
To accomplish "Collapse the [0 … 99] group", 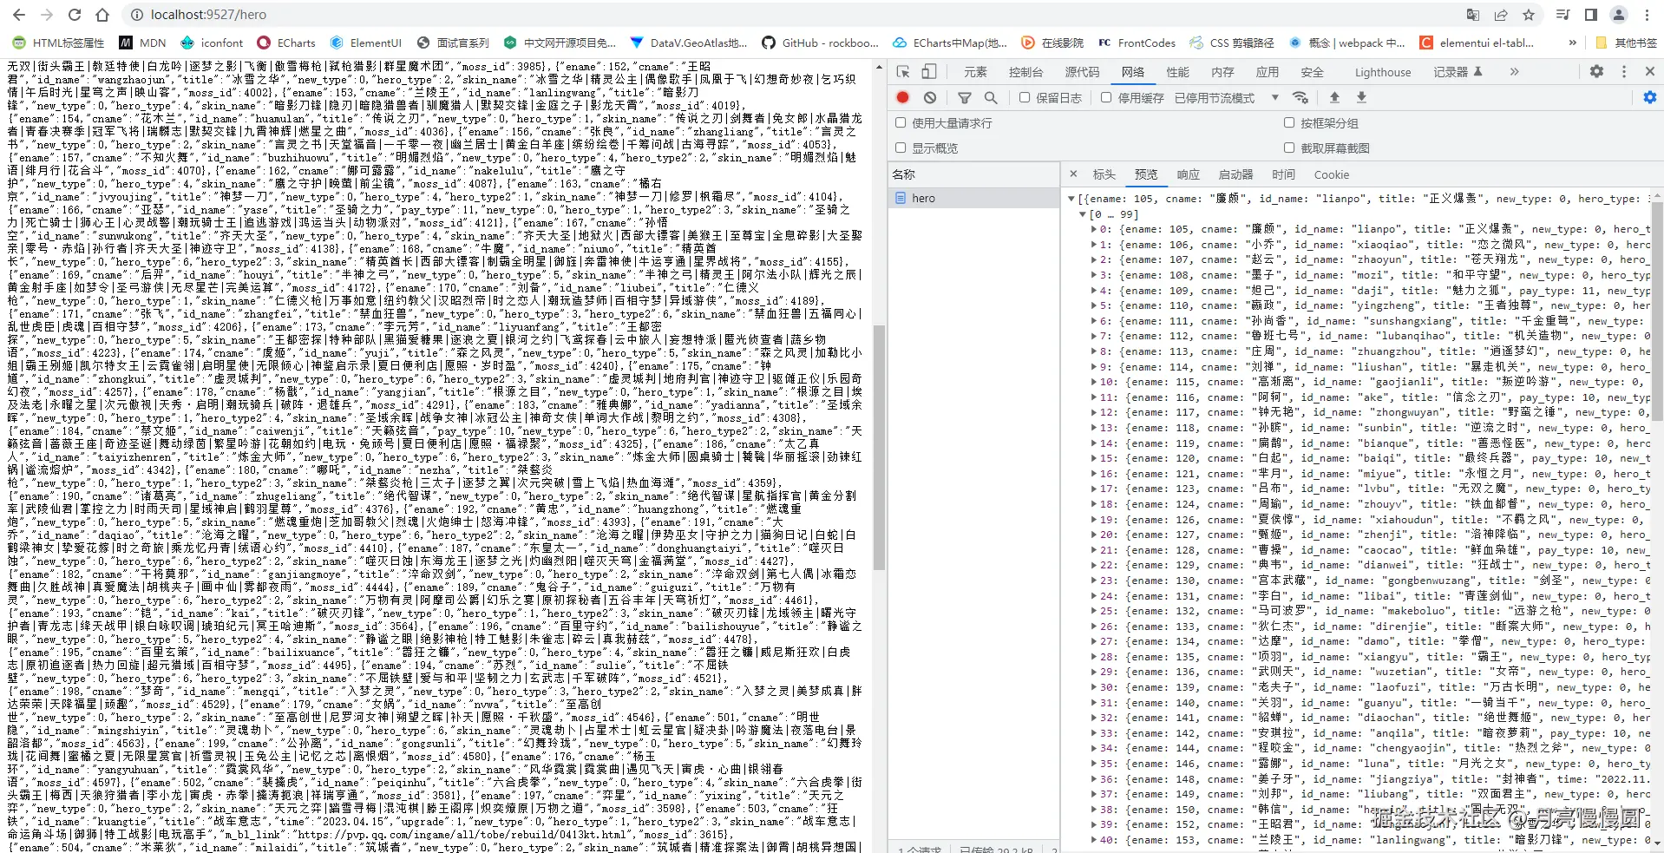I will click(1083, 214).
